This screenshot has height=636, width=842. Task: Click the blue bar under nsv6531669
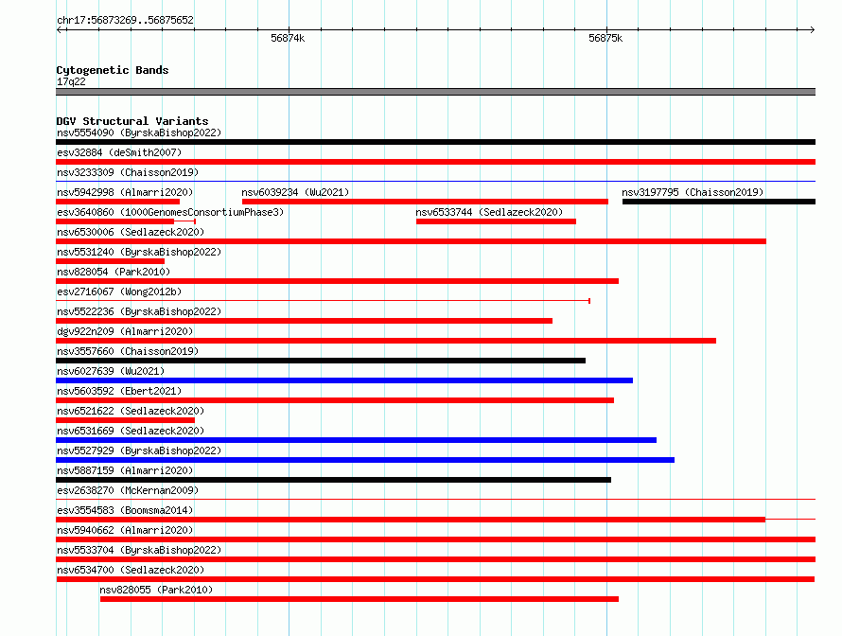(x=356, y=440)
